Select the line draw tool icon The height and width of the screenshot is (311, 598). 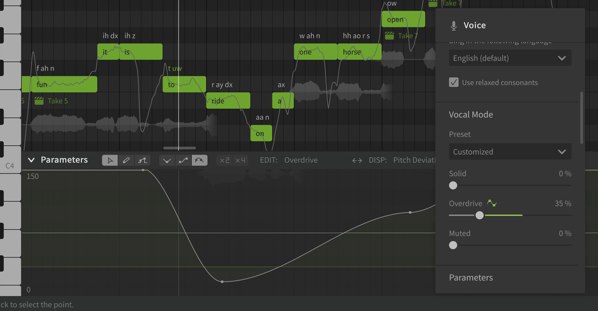click(x=142, y=160)
